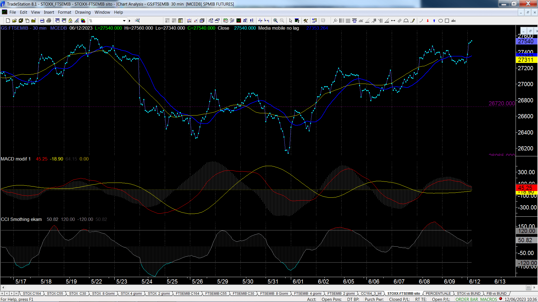Viewport: 538px width, 302px height.
Task: Select the rectangle drawing tool
Action: point(447,20)
